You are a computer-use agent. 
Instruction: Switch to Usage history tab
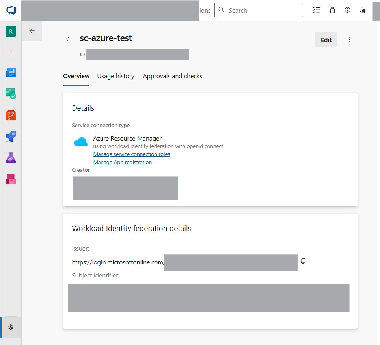(116, 76)
